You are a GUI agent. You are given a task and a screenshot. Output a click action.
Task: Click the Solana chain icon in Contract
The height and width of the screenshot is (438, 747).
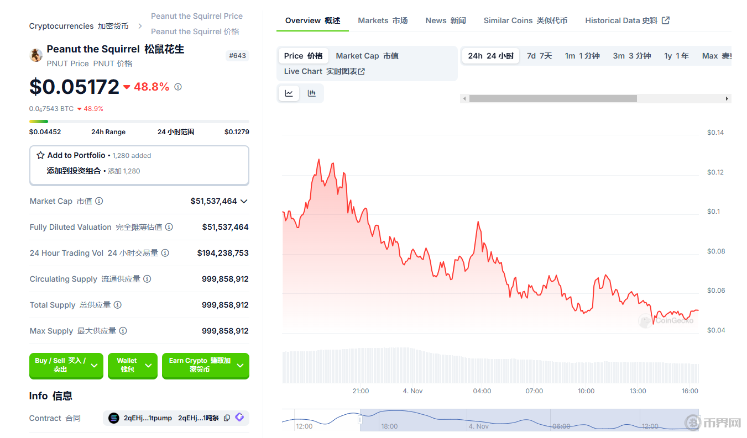[x=114, y=418]
